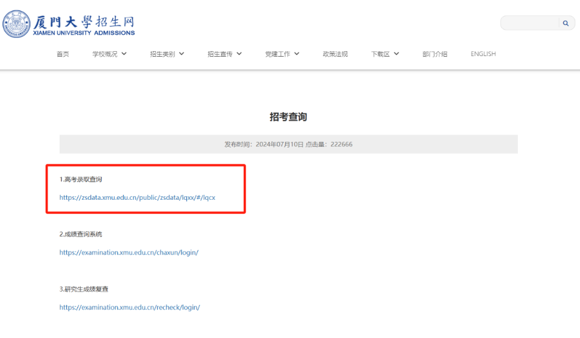Open the zsdata.xmu.edu.cn admission query link

(x=137, y=197)
